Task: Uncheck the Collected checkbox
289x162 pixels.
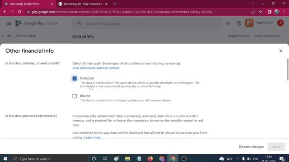Action: [75, 78]
